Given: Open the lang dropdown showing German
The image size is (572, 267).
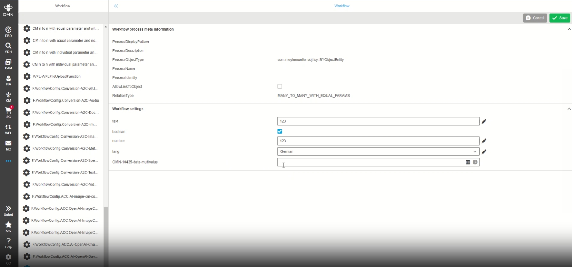Looking at the screenshot, I should [378, 151].
